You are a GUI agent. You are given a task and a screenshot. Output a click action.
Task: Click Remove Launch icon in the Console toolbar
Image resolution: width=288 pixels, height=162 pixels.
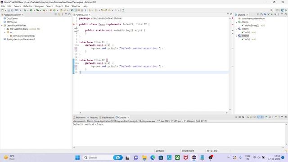tap(239, 117)
